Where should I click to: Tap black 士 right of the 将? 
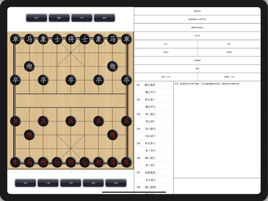click(x=85, y=39)
